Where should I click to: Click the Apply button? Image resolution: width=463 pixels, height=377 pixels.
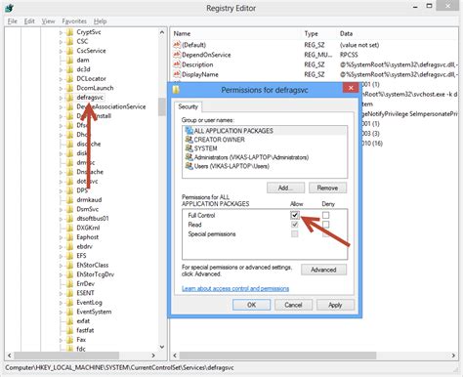point(335,305)
